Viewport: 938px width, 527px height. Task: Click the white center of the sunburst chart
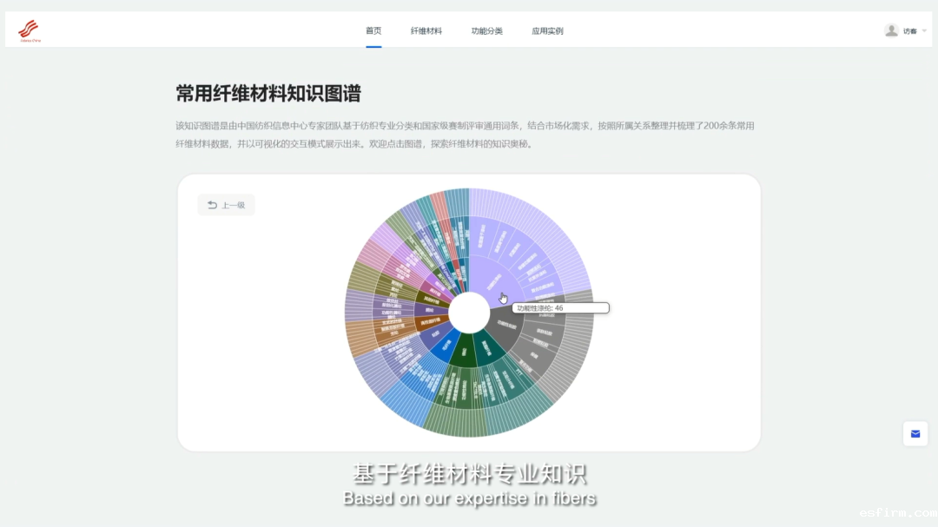pyautogui.click(x=469, y=313)
